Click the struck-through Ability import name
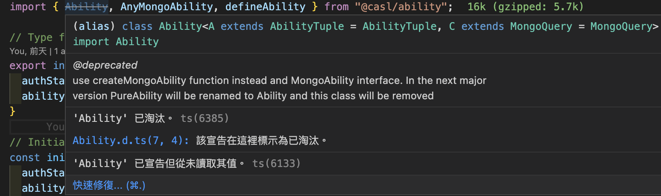 87,7
